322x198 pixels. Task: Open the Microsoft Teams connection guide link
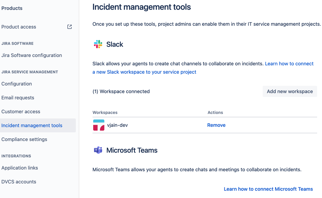[x=268, y=189]
